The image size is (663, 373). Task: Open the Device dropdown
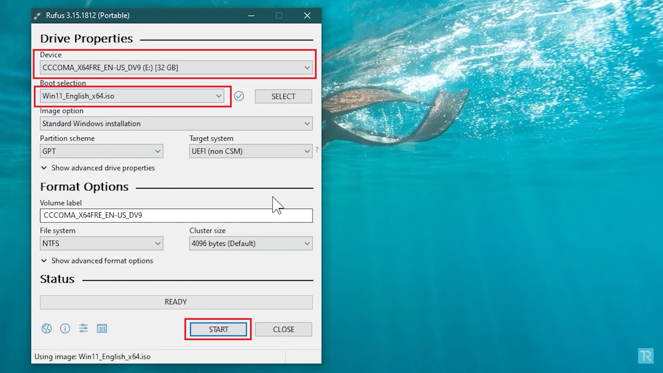[x=307, y=67]
